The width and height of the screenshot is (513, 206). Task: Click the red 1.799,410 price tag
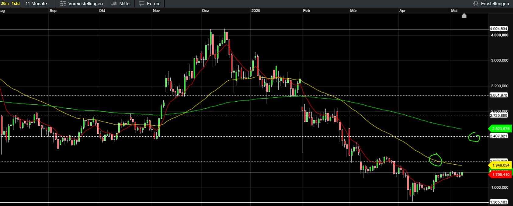500,175
